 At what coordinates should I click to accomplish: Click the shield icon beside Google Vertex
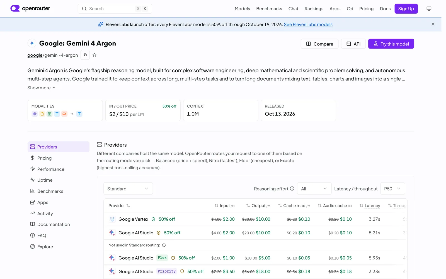pos(153,219)
